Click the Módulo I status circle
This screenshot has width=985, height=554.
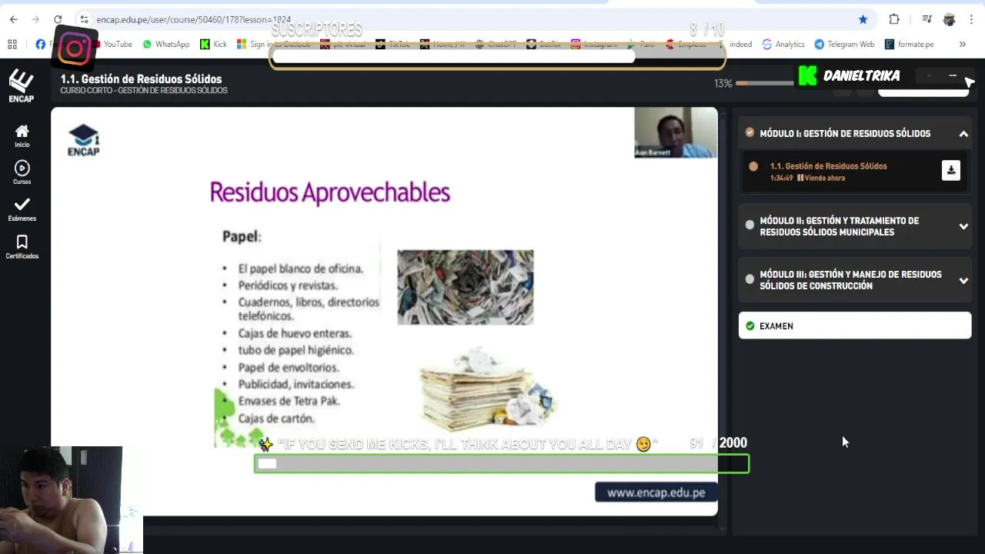click(750, 132)
